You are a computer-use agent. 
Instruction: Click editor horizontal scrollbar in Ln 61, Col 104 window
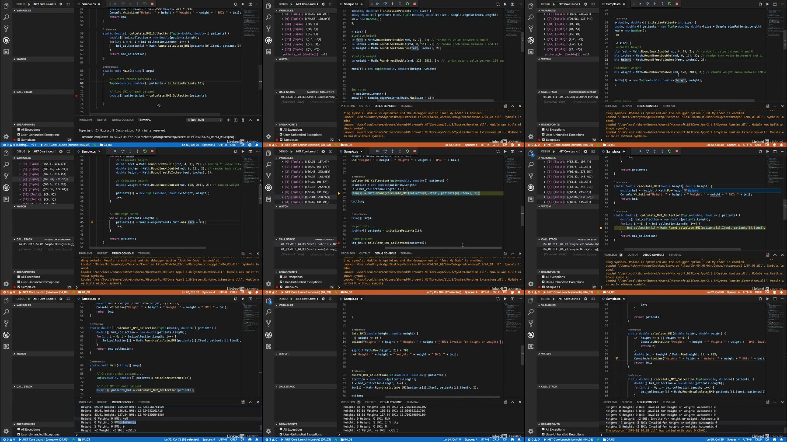(443, 248)
